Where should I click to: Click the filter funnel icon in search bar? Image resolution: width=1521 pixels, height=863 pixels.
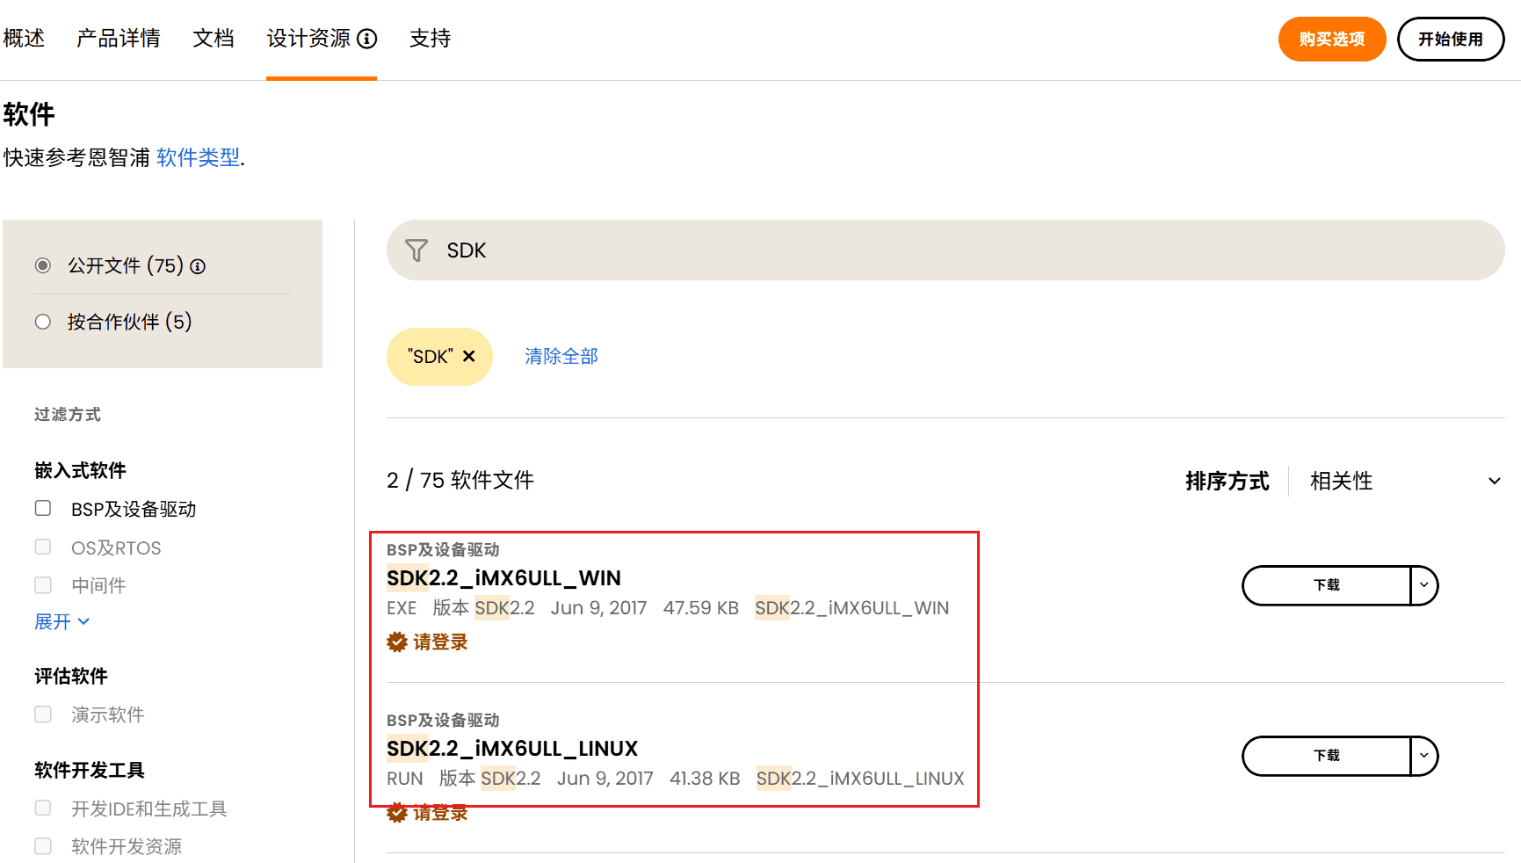tap(416, 250)
